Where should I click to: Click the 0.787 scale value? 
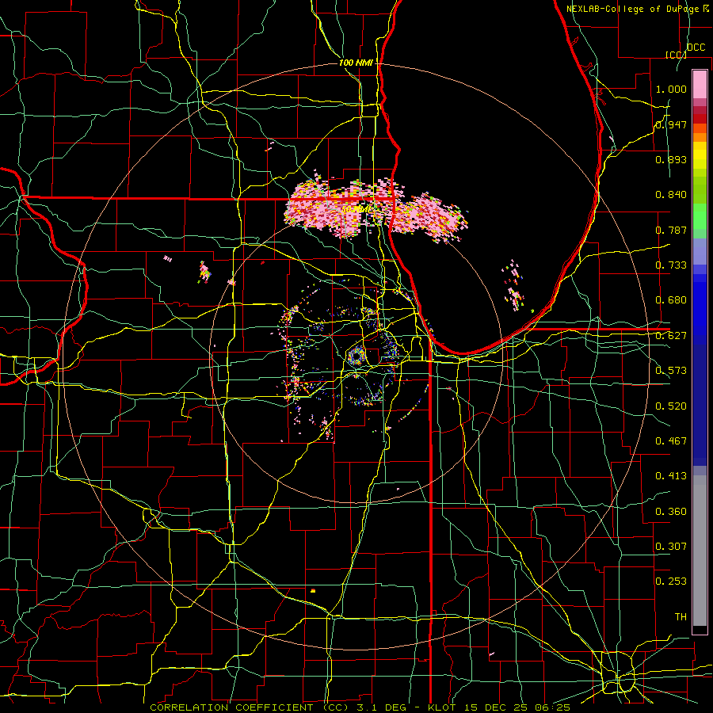[671, 230]
